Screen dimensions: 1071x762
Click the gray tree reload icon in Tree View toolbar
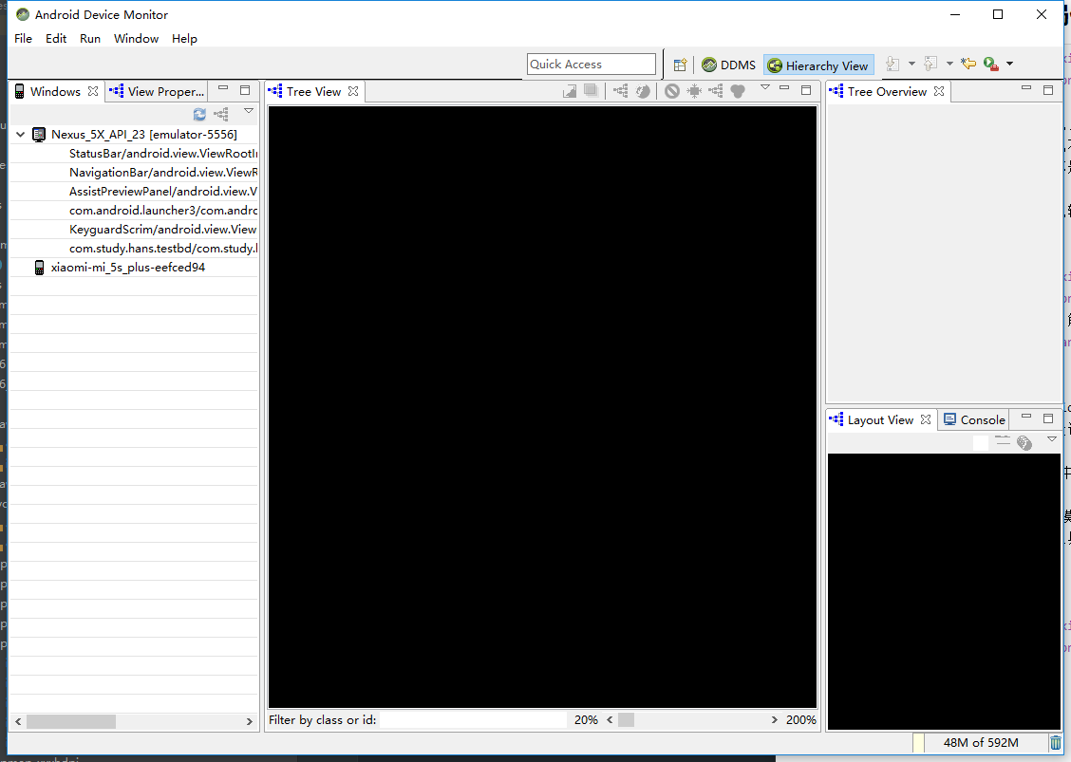[620, 91]
